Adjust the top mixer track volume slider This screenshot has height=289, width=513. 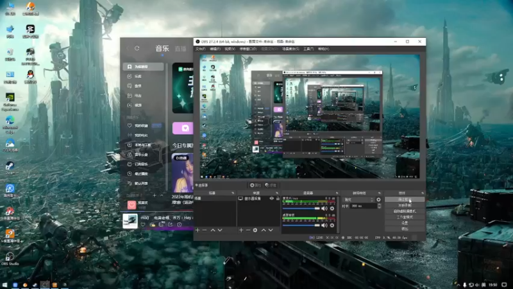pyautogui.click(x=301, y=208)
